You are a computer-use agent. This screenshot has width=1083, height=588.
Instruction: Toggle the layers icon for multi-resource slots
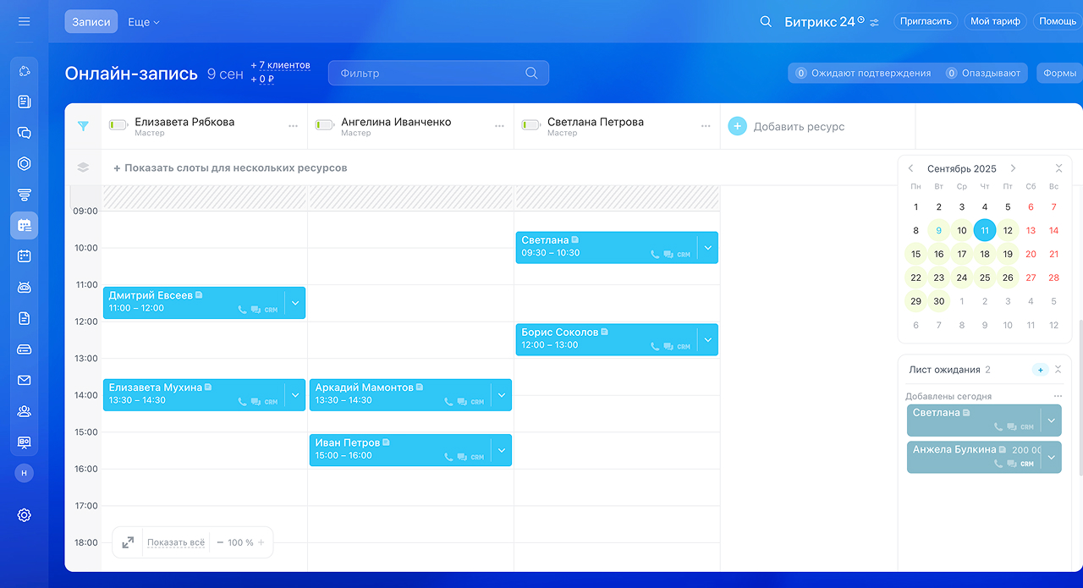coord(83,168)
